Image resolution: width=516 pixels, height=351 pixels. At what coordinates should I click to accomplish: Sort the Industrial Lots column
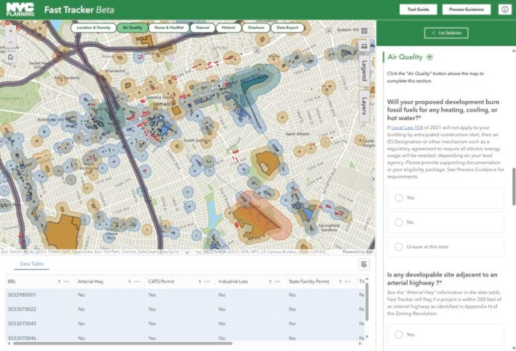(270, 282)
